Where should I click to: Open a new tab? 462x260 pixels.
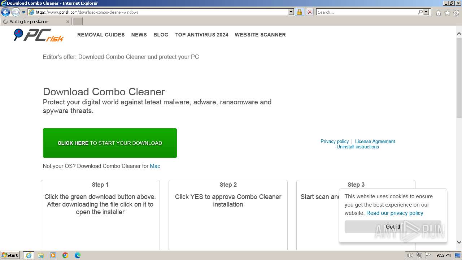click(78, 22)
